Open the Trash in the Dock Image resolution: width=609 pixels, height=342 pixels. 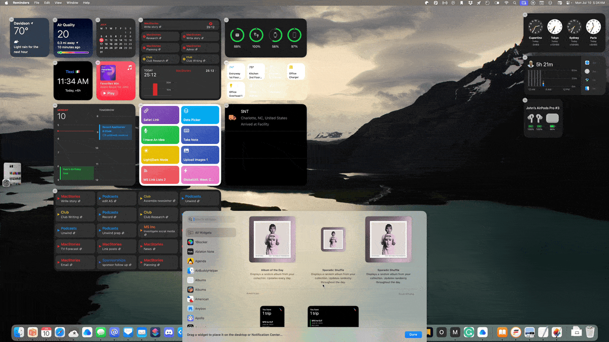590,332
